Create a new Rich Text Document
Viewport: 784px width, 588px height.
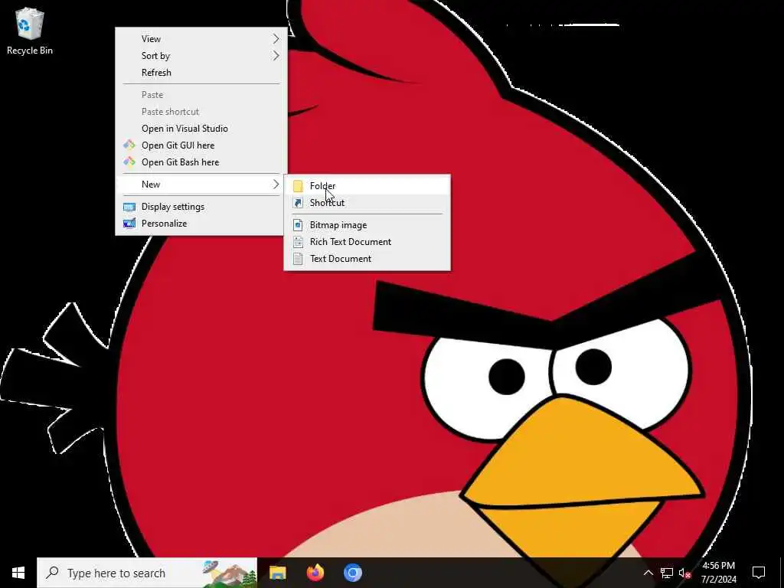click(x=367, y=241)
